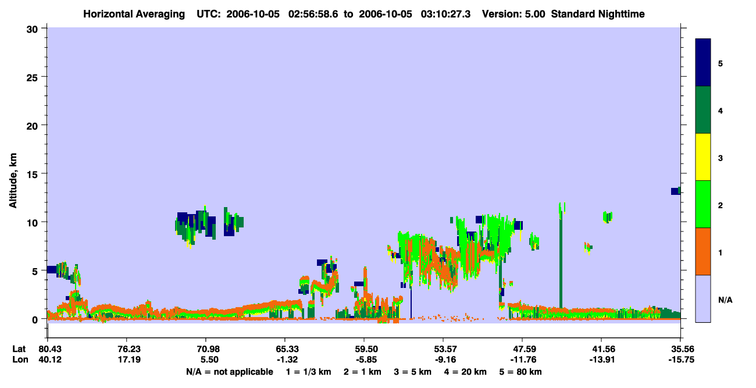Click longitude value -15.75
This screenshot has height=388, width=756.
(680, 359)
